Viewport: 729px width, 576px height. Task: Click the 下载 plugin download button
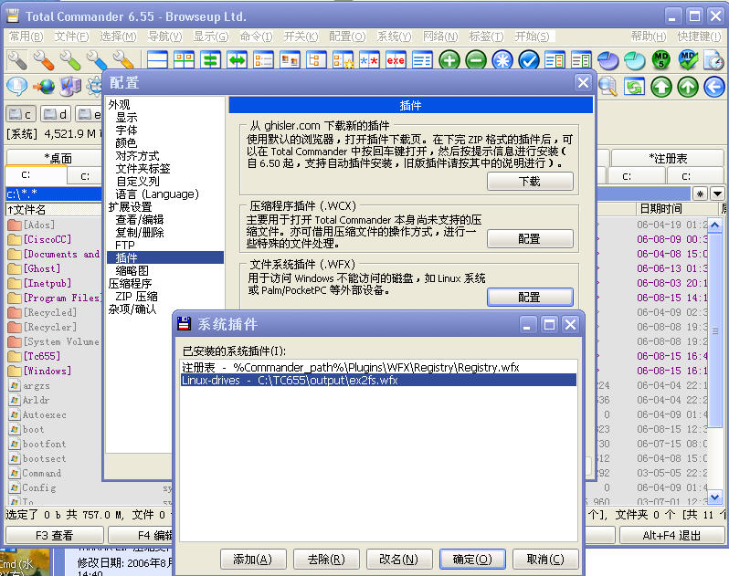coord(530,181)
